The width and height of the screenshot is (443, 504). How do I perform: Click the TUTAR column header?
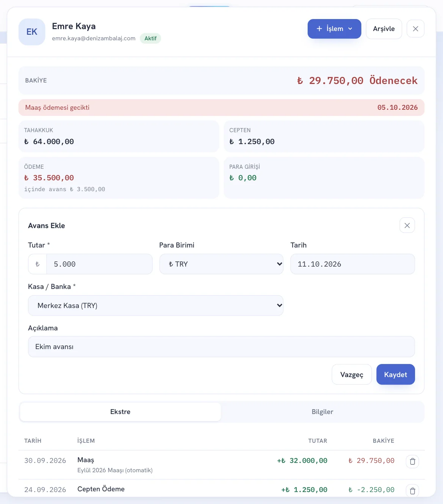point(318,441)
